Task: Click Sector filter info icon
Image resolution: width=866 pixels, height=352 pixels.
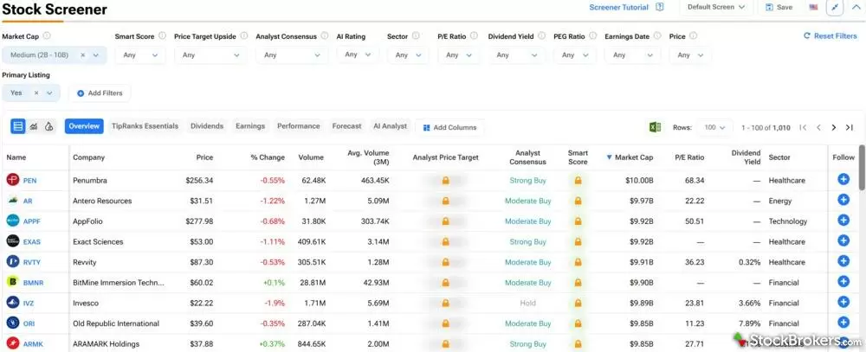Action: (416, 35)
